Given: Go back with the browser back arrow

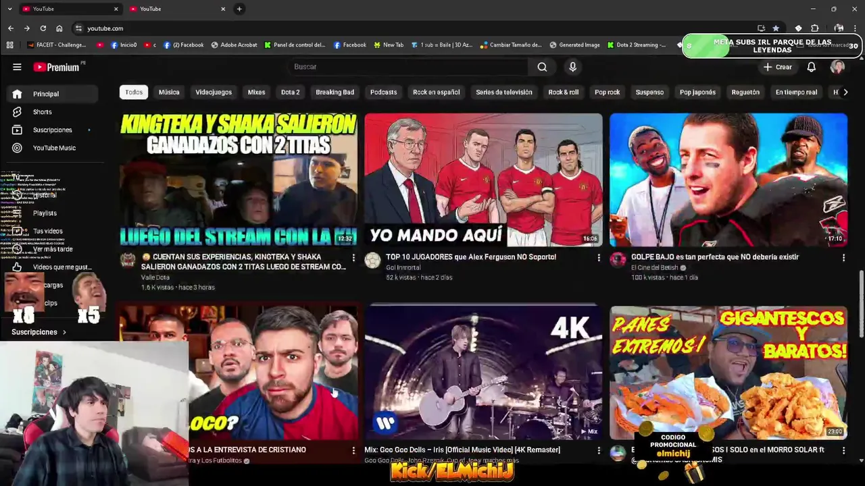Looking at the screenshot, I should (x=10, y=28).
